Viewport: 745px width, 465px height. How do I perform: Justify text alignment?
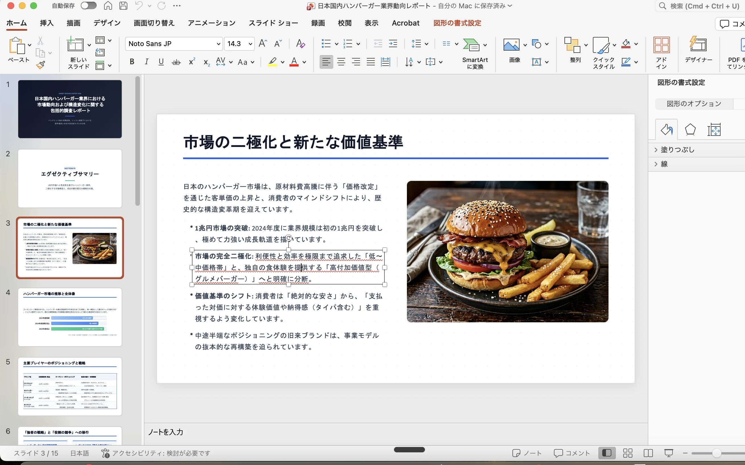pyautogui.click(x=371, y=62)
